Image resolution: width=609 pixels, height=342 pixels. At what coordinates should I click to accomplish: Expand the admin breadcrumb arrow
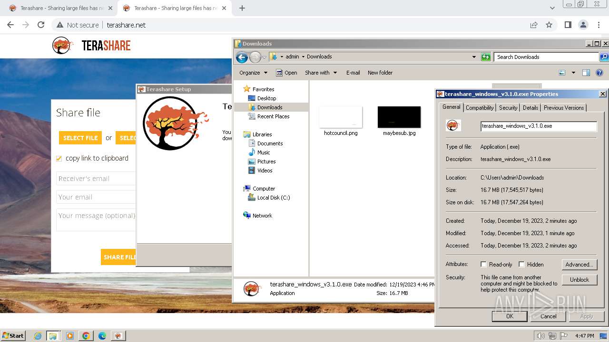(303, 57)
